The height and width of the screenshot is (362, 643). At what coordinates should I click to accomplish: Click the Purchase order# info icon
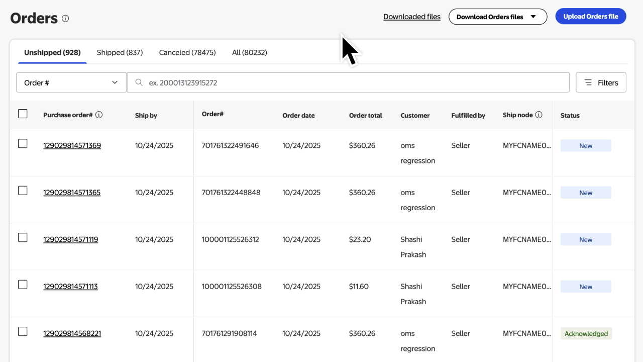(x=99, y=115)
